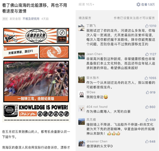Click the KNOWLEDGE IS POWER banner

(x=36, y=111)
